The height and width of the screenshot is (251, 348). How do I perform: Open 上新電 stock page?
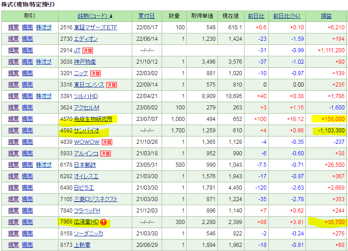coord(82,245)
